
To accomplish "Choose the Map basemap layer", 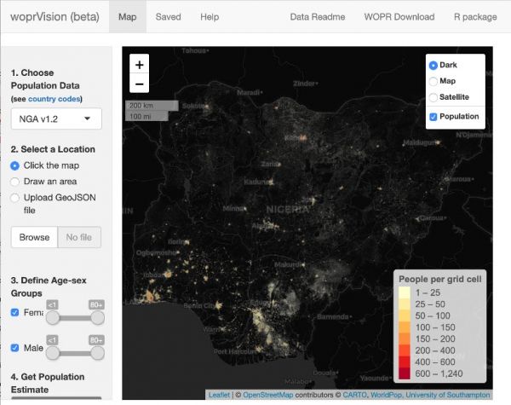I will (434, 81).
